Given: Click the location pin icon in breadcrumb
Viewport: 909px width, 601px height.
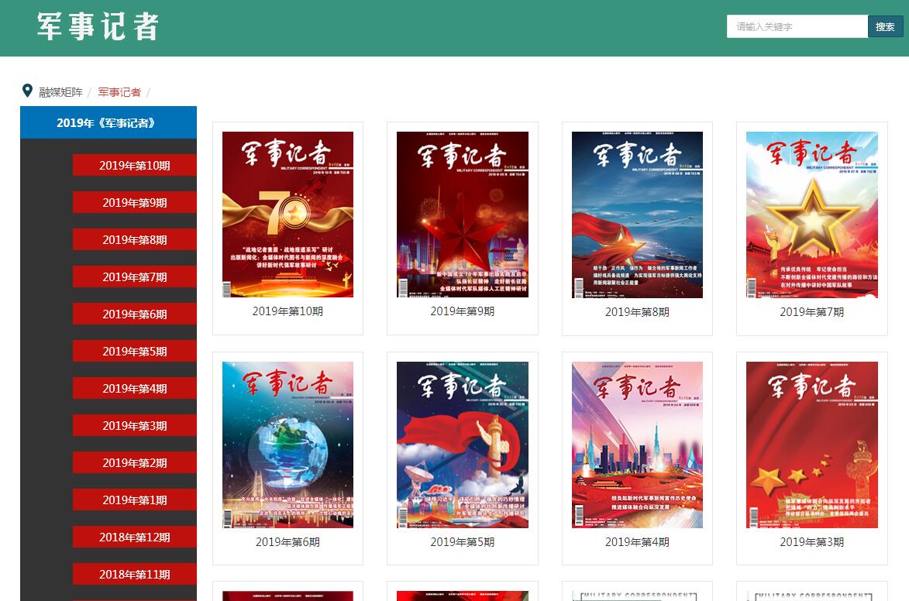Looking at the screenshot, I should pyautogui.click(x=28, y=91).
